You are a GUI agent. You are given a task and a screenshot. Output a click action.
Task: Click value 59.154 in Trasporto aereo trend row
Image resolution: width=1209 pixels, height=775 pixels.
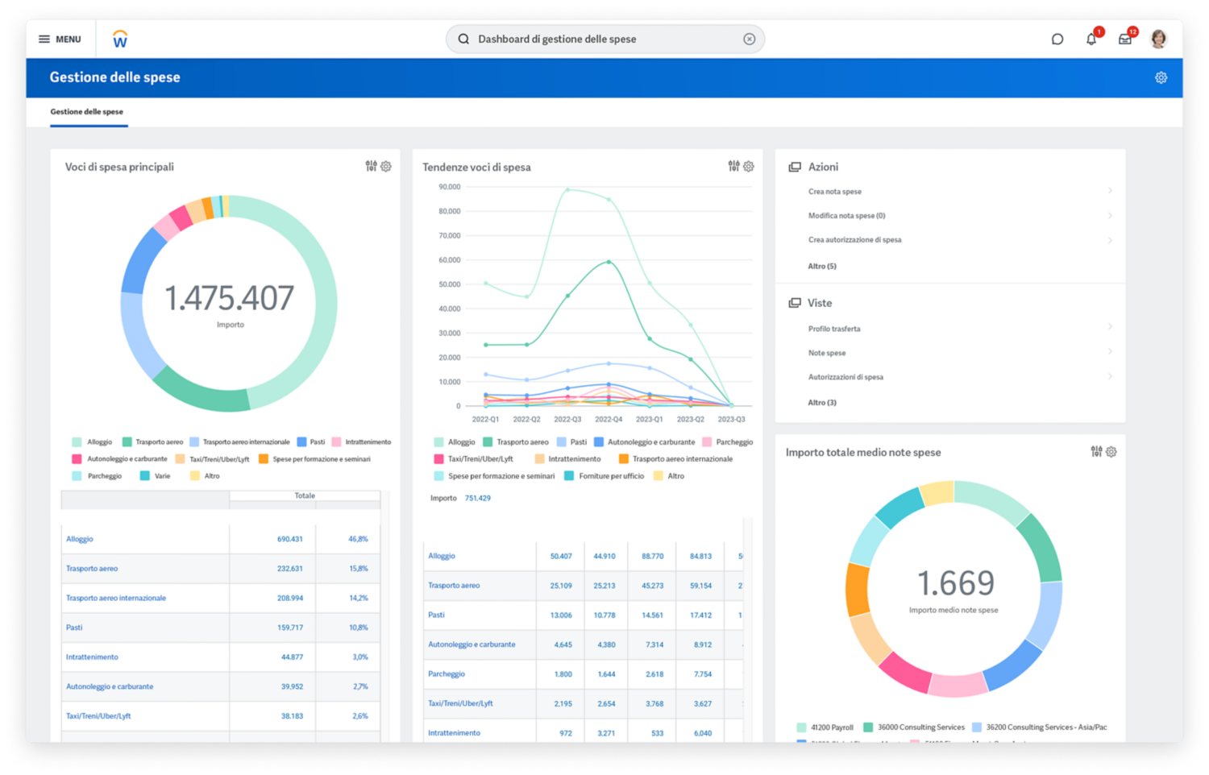pyautogui.click(x=700, y=586)
